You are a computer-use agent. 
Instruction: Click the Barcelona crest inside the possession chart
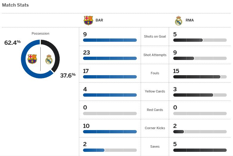coord(32,59)
